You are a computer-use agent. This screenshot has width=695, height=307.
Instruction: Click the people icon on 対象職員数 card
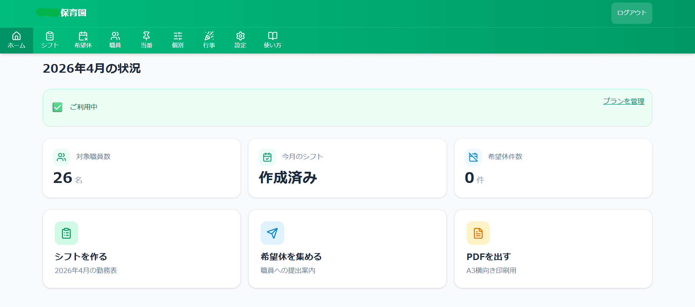62,157
